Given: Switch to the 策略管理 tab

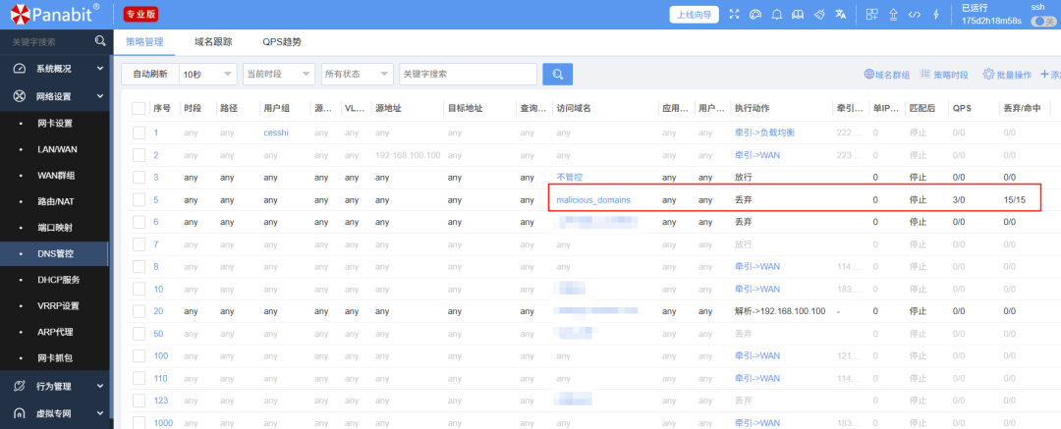Looking at the screenshot, I should tap(144, 41).
